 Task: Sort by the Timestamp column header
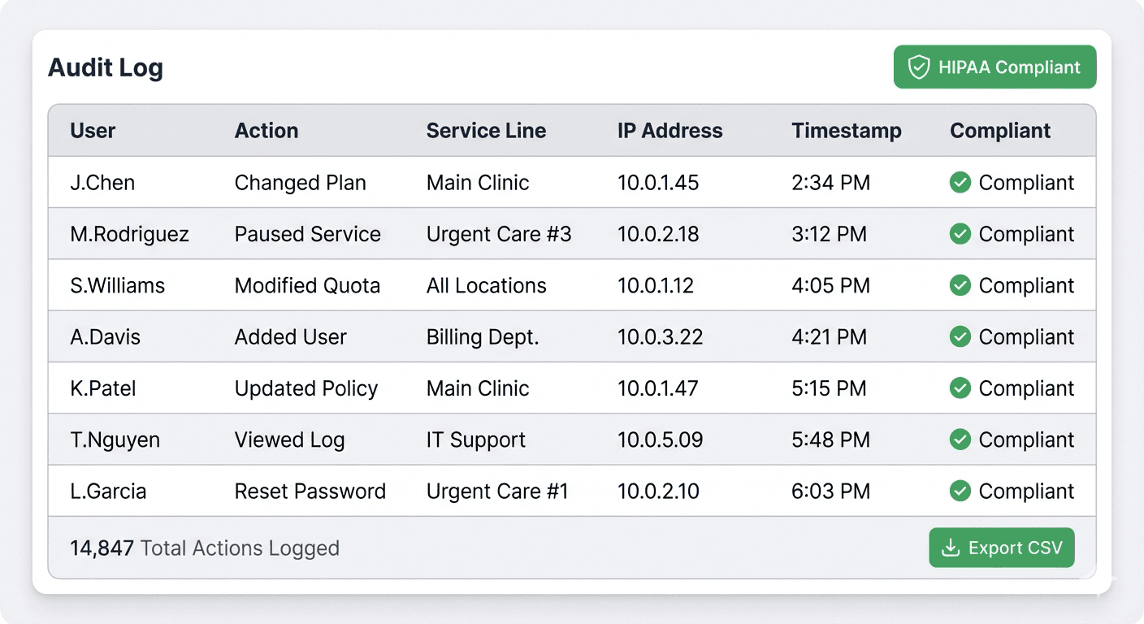[x=847, y=130]
